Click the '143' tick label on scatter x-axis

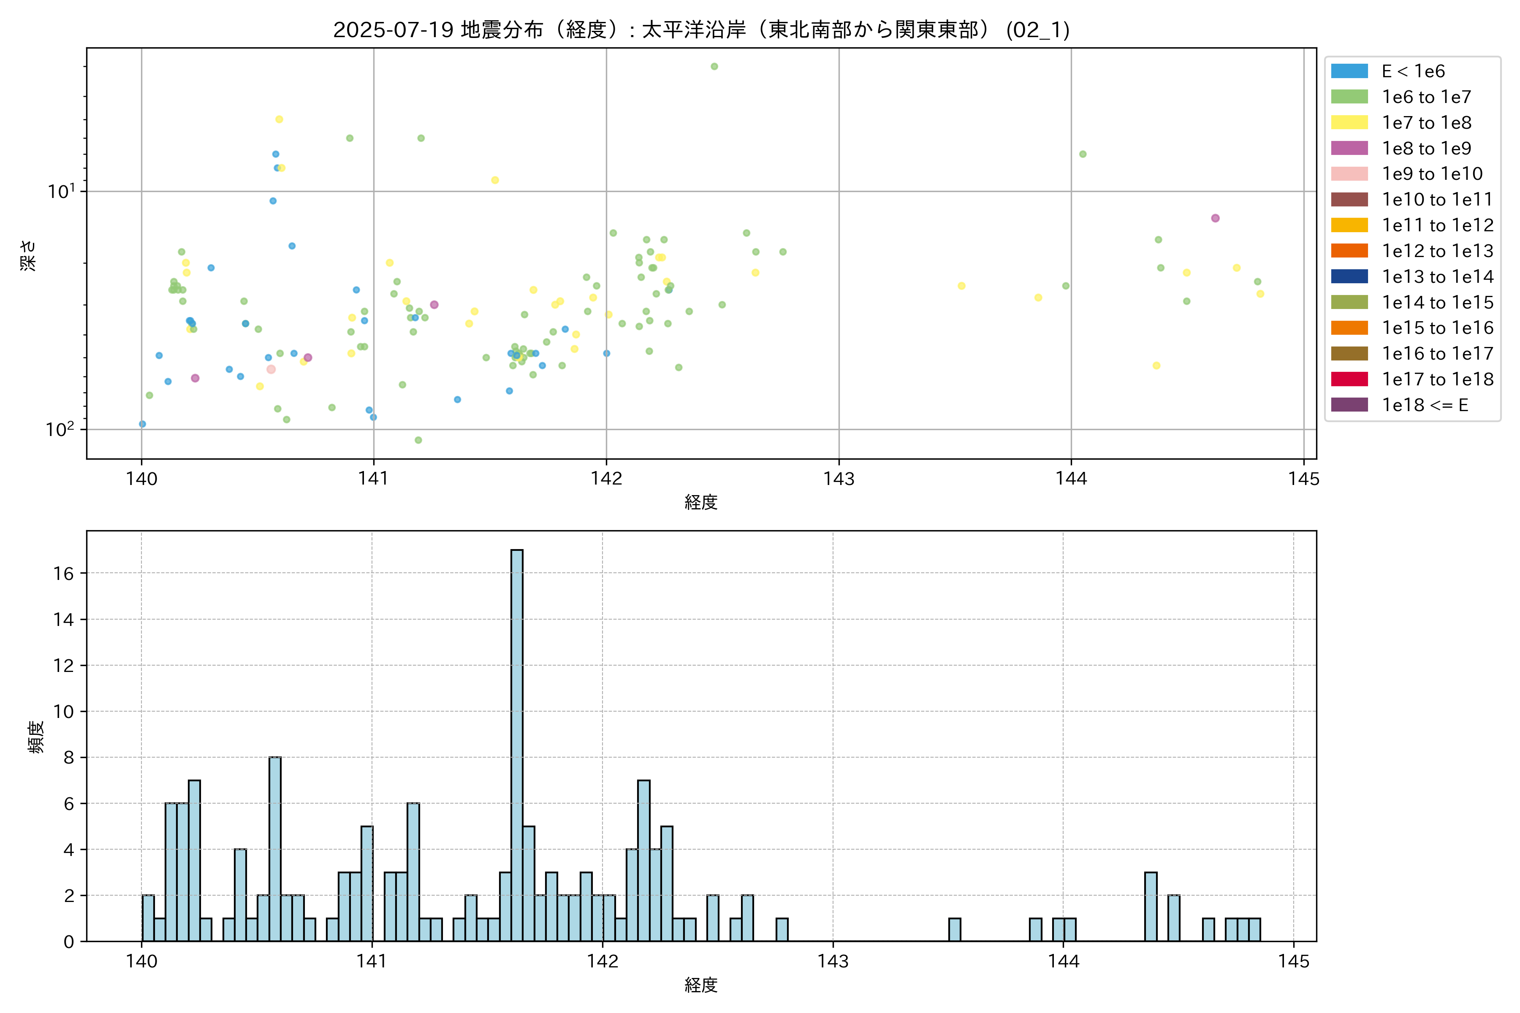pyautogui.click(x=839, y=479)
